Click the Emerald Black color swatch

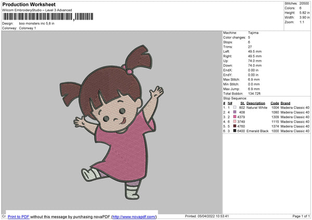235,131
